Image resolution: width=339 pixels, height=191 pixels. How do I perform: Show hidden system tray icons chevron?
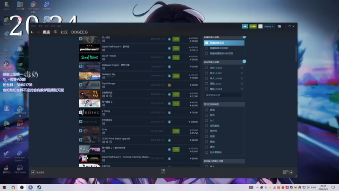click(257, 187)
